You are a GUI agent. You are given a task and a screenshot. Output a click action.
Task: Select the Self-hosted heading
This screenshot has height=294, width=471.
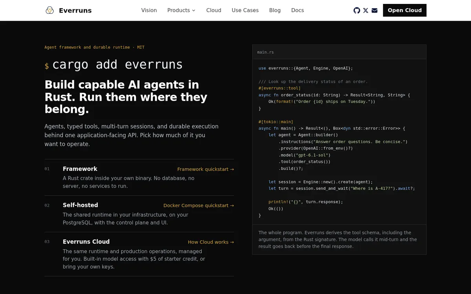pyautogui.click(x=80, y=205)
